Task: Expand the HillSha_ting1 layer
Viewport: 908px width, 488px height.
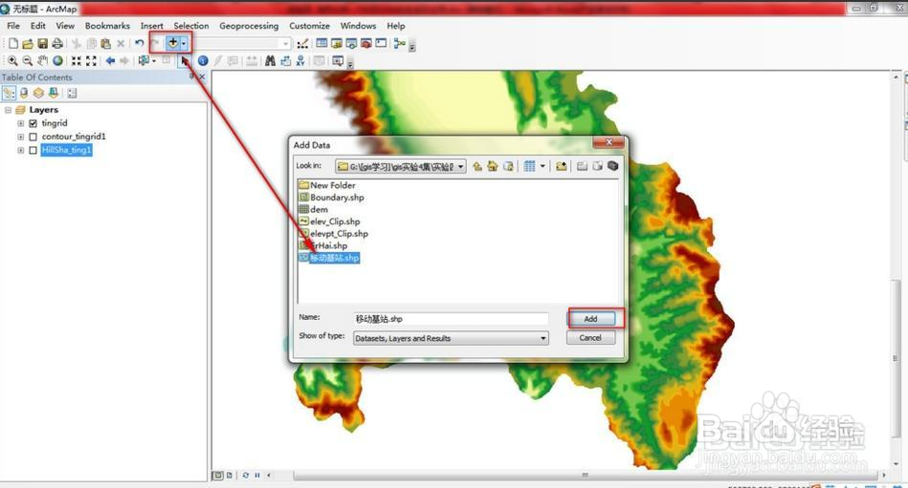Action: (x=21, y=150)
